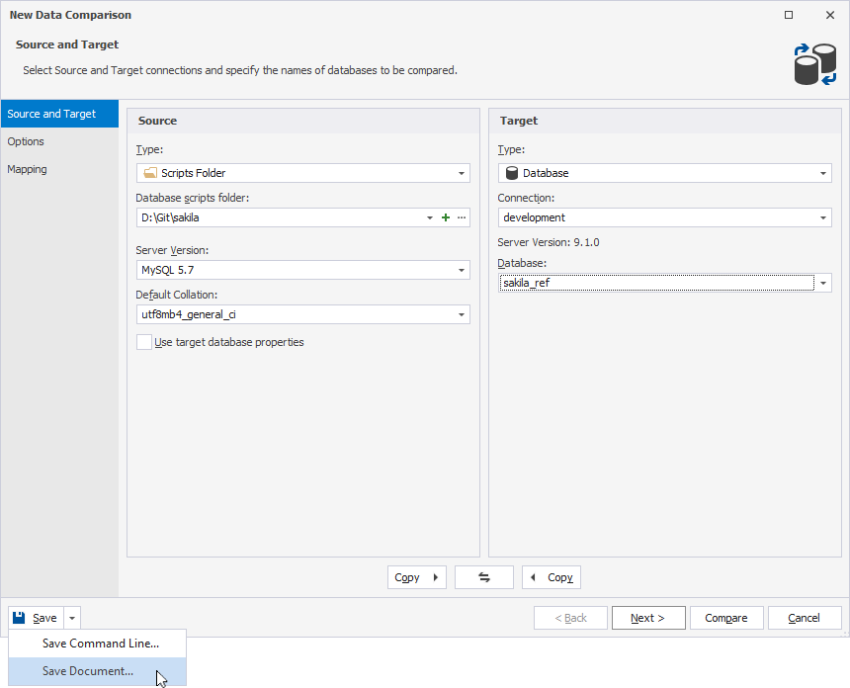Click the data comparison databases icon top right
Screen dimensions: 850x688
click(813, 63)
